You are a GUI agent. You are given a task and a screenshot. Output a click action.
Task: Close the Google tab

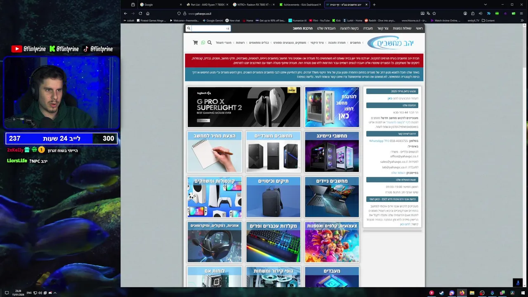(x=180, y=5)
